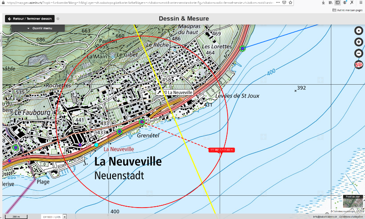Viewport: 365px width, 219px height.
Task: Switch to the 3D view
Action: tap(359, 65)
